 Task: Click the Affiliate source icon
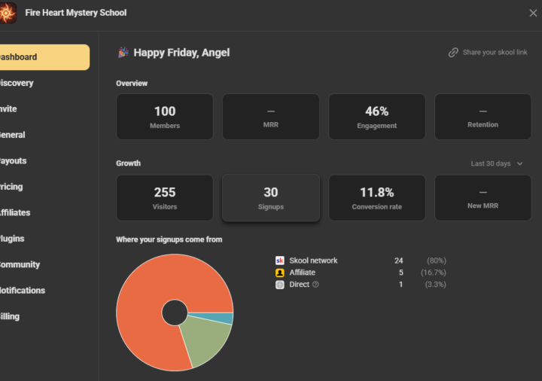279,273
